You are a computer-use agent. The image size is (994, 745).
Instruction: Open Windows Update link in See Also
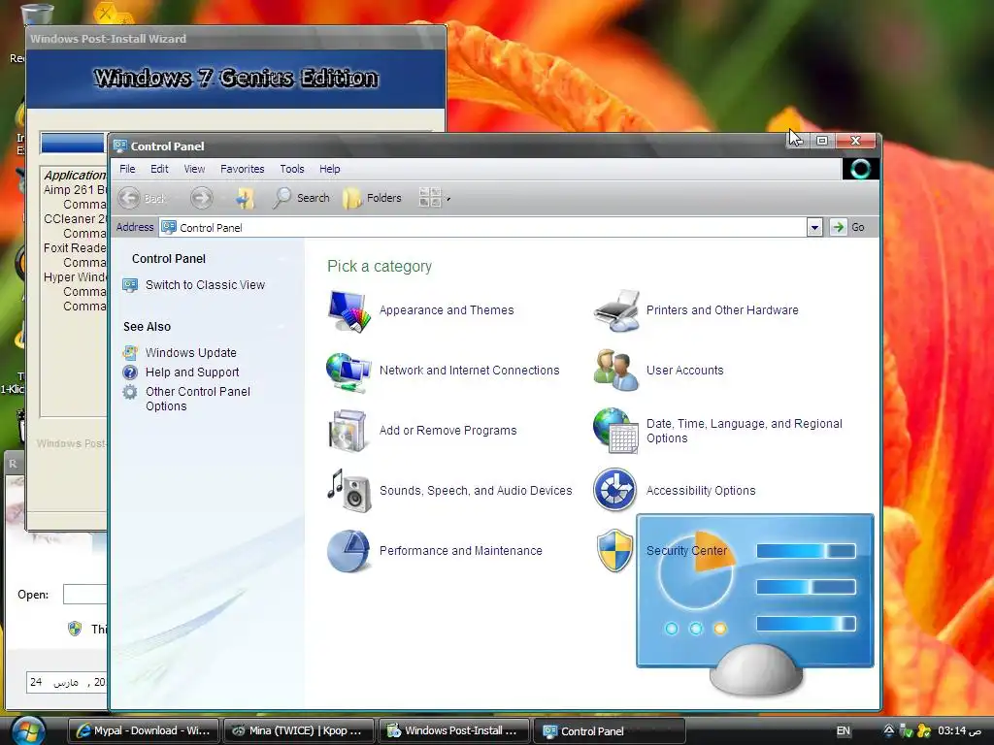pyautogui.click(x=191, y=353)
